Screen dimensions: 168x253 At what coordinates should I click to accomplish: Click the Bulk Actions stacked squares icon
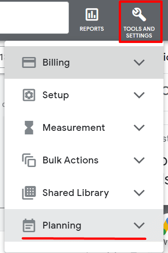tap(29, 160)
